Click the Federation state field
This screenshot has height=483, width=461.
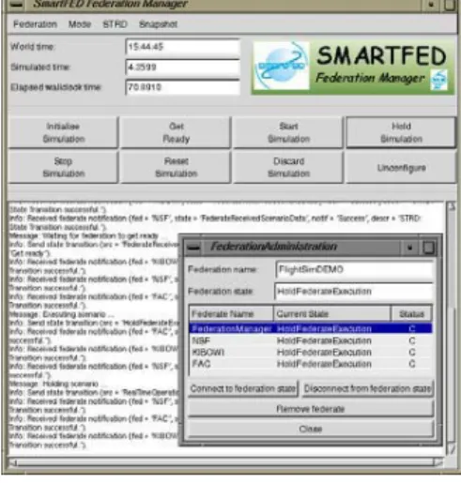point(354,292)
